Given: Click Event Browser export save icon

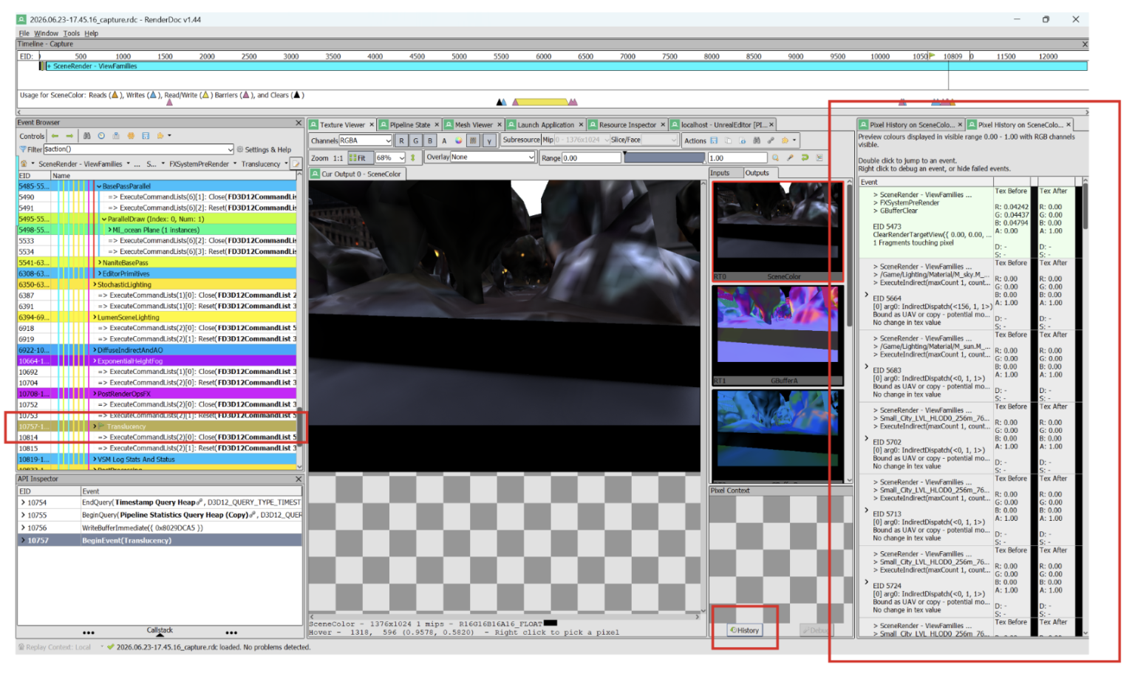Looking at the screenshot, I should point(146,136).
